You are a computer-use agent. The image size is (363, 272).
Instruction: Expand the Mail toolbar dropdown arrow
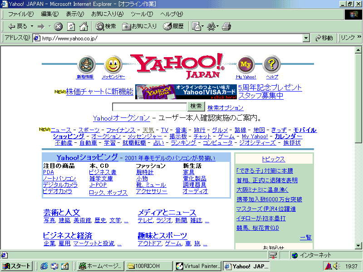(203, 26)
